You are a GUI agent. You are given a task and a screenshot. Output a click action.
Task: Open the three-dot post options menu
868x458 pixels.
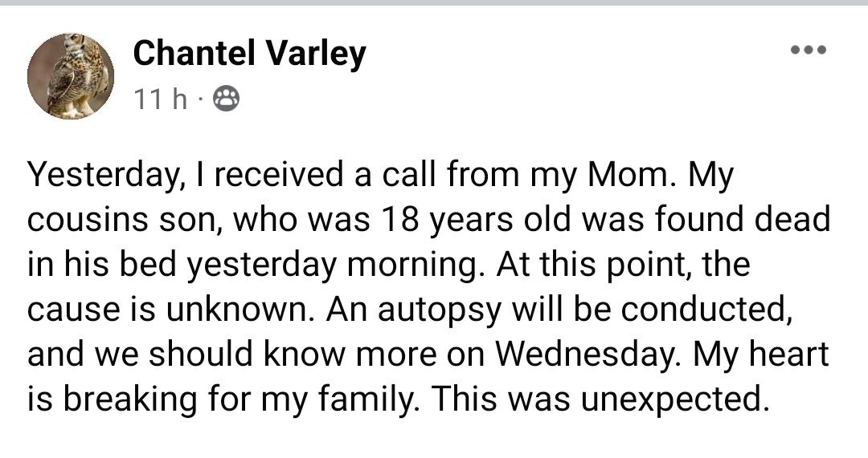pyautogui.click(x=808, y=50)
